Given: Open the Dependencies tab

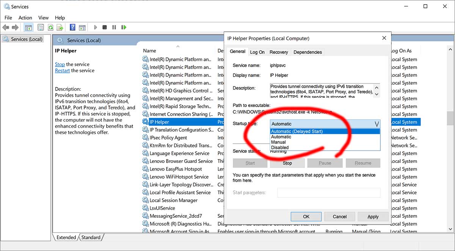Looking at the screenshot, I should 308,52.
